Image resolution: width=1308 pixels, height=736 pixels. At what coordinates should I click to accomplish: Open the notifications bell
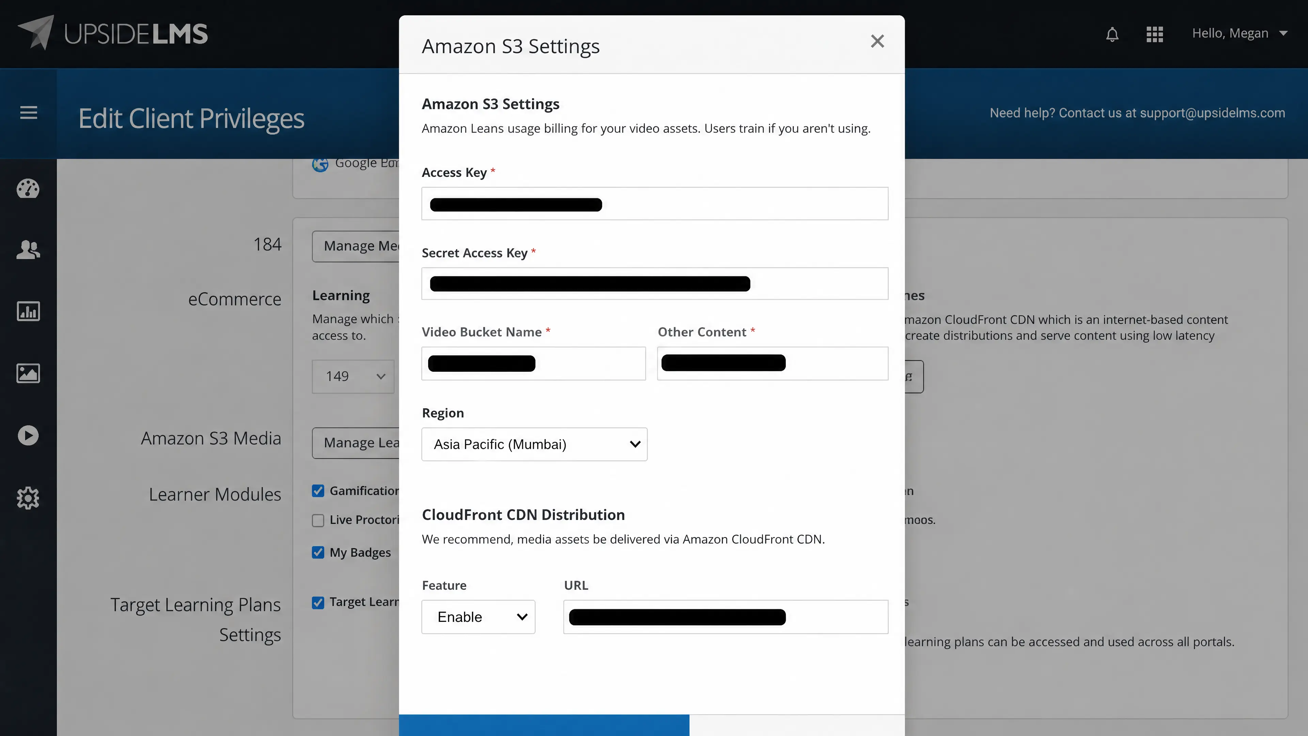point(1112,34)
